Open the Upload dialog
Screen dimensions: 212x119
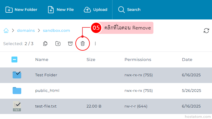click(x=96, y=10)
